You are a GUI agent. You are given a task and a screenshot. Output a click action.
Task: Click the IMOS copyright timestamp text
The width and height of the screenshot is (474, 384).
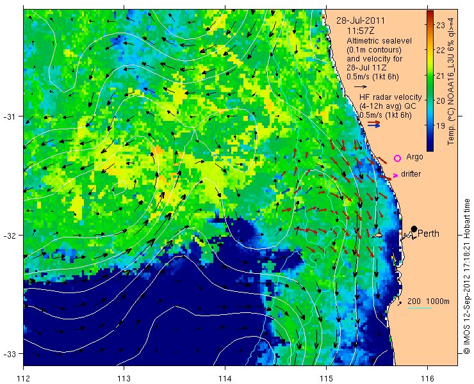(467, 276)
